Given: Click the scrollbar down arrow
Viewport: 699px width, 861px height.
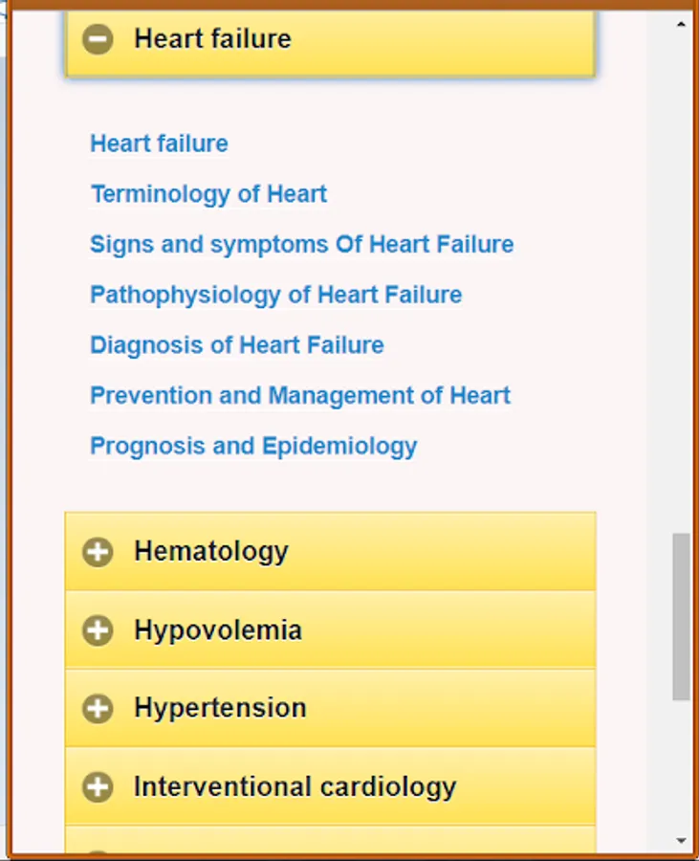Looking at the screenshot, I should 681,841.
